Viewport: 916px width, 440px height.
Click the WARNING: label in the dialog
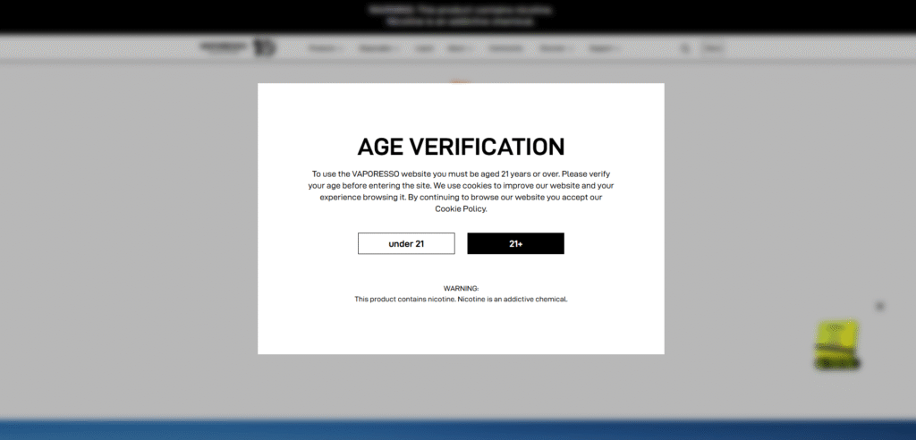pos(461,289)
